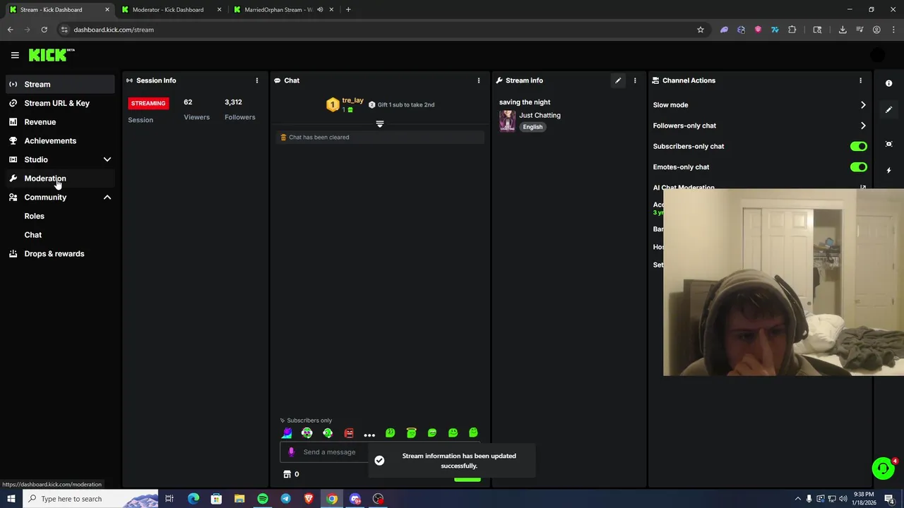Open the browser media controls icon
The height and width of the screenshot is (508, 904).
860,30
